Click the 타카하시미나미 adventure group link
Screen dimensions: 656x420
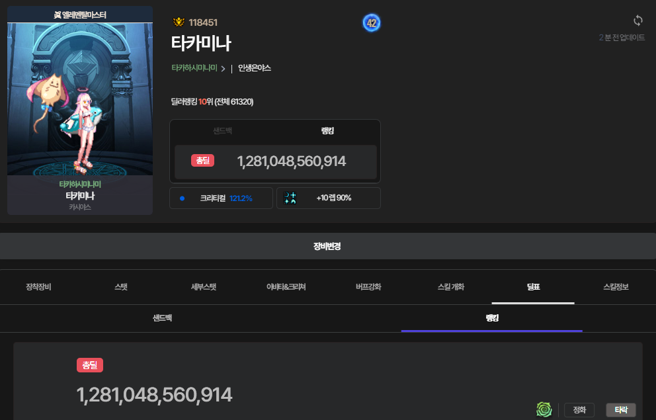point(194,68)
